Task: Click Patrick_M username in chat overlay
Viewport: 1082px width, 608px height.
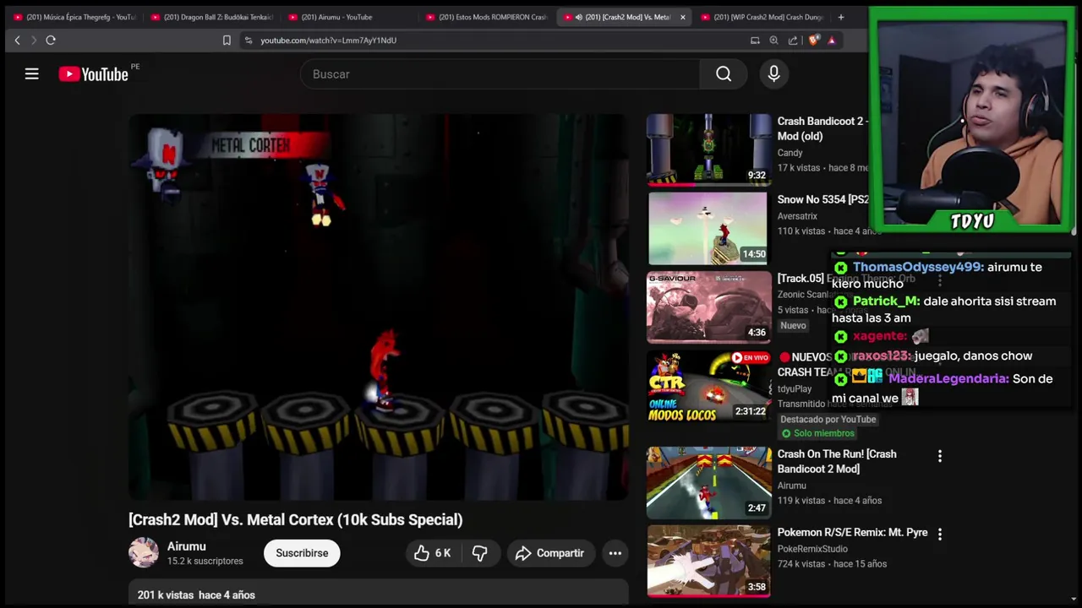Action: click(887, 301)
